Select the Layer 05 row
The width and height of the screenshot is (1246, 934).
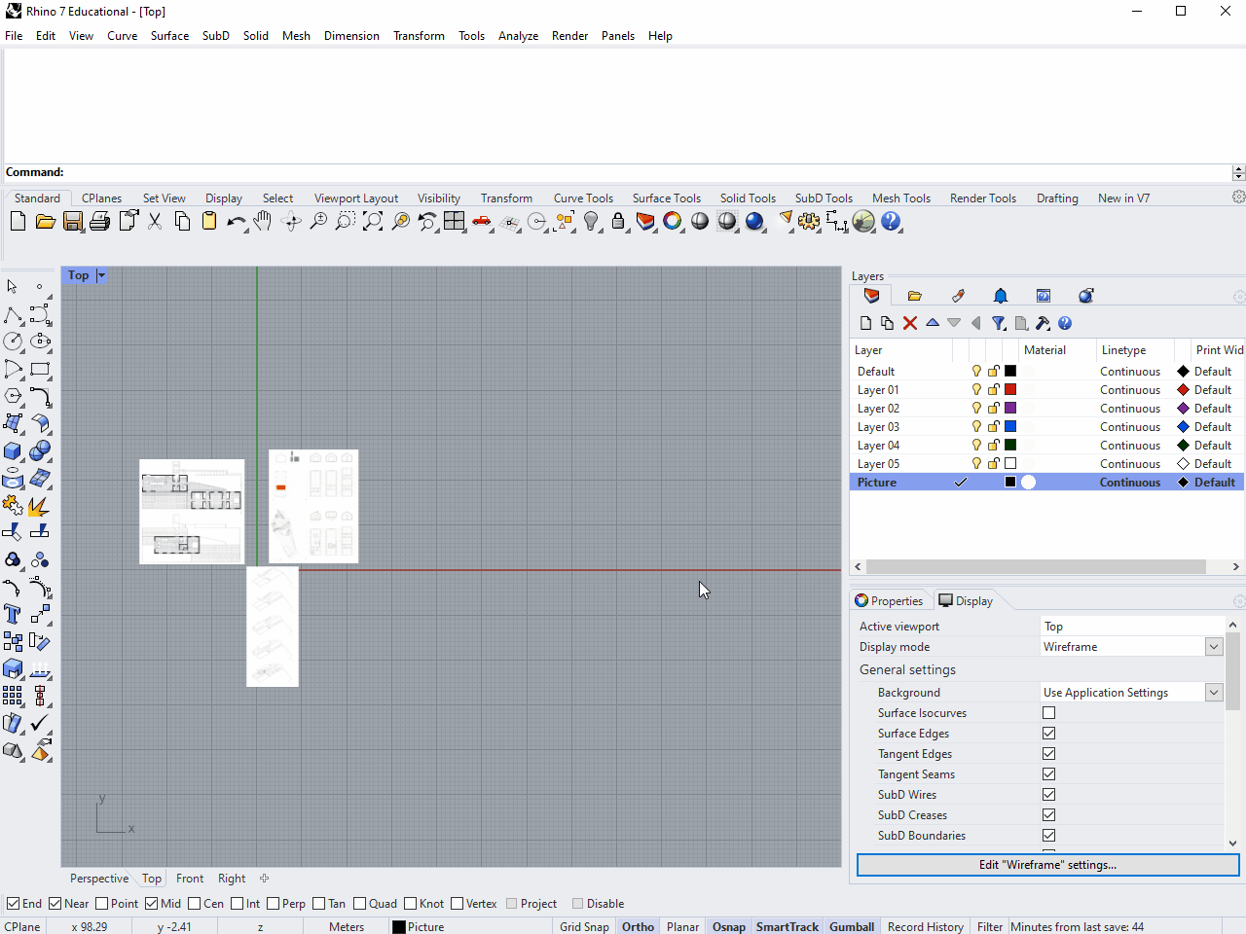click(x=1047, y=464)
